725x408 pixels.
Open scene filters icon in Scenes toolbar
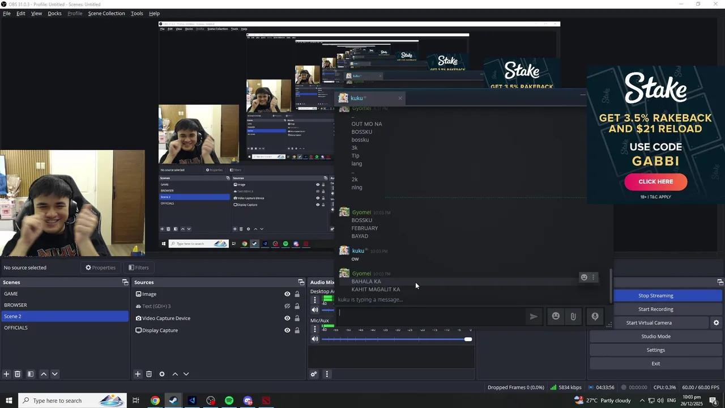[31, 374]
